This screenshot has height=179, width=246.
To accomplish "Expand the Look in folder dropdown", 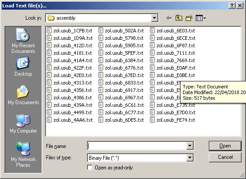I will coord(154,18).
